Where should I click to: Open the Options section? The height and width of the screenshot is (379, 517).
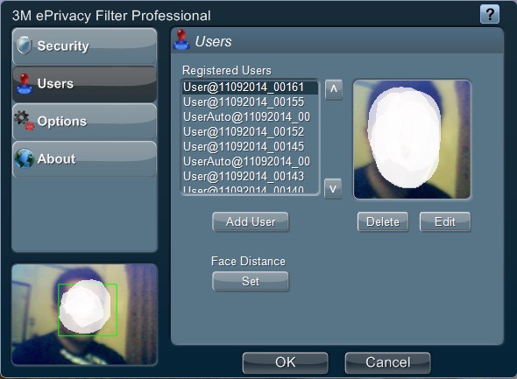[x=84, y=122]
